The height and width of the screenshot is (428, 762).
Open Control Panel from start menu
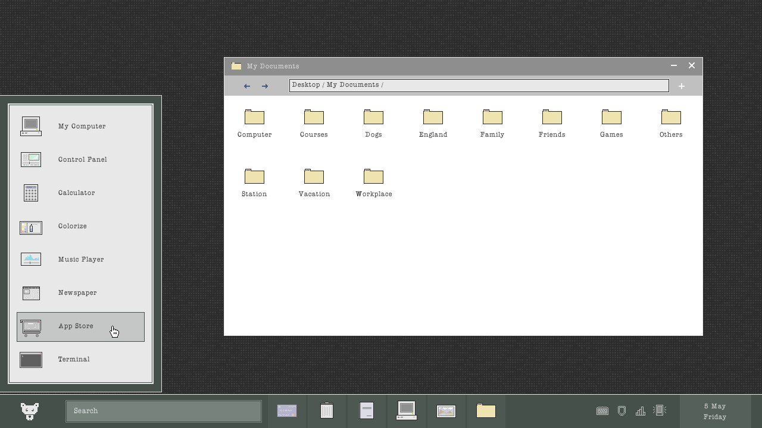82,160
